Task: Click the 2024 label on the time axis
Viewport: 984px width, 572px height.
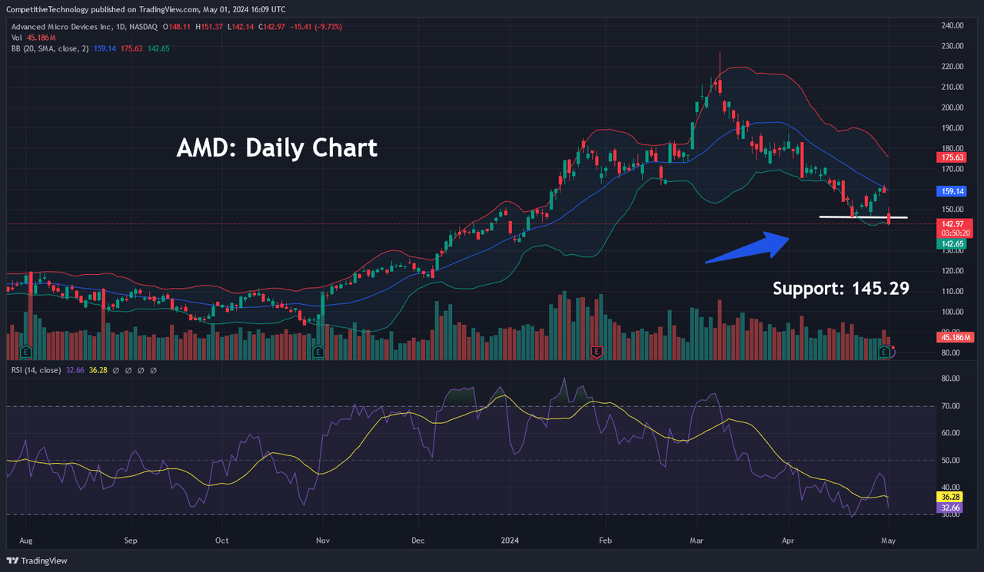Action: [x=510, y=540]
